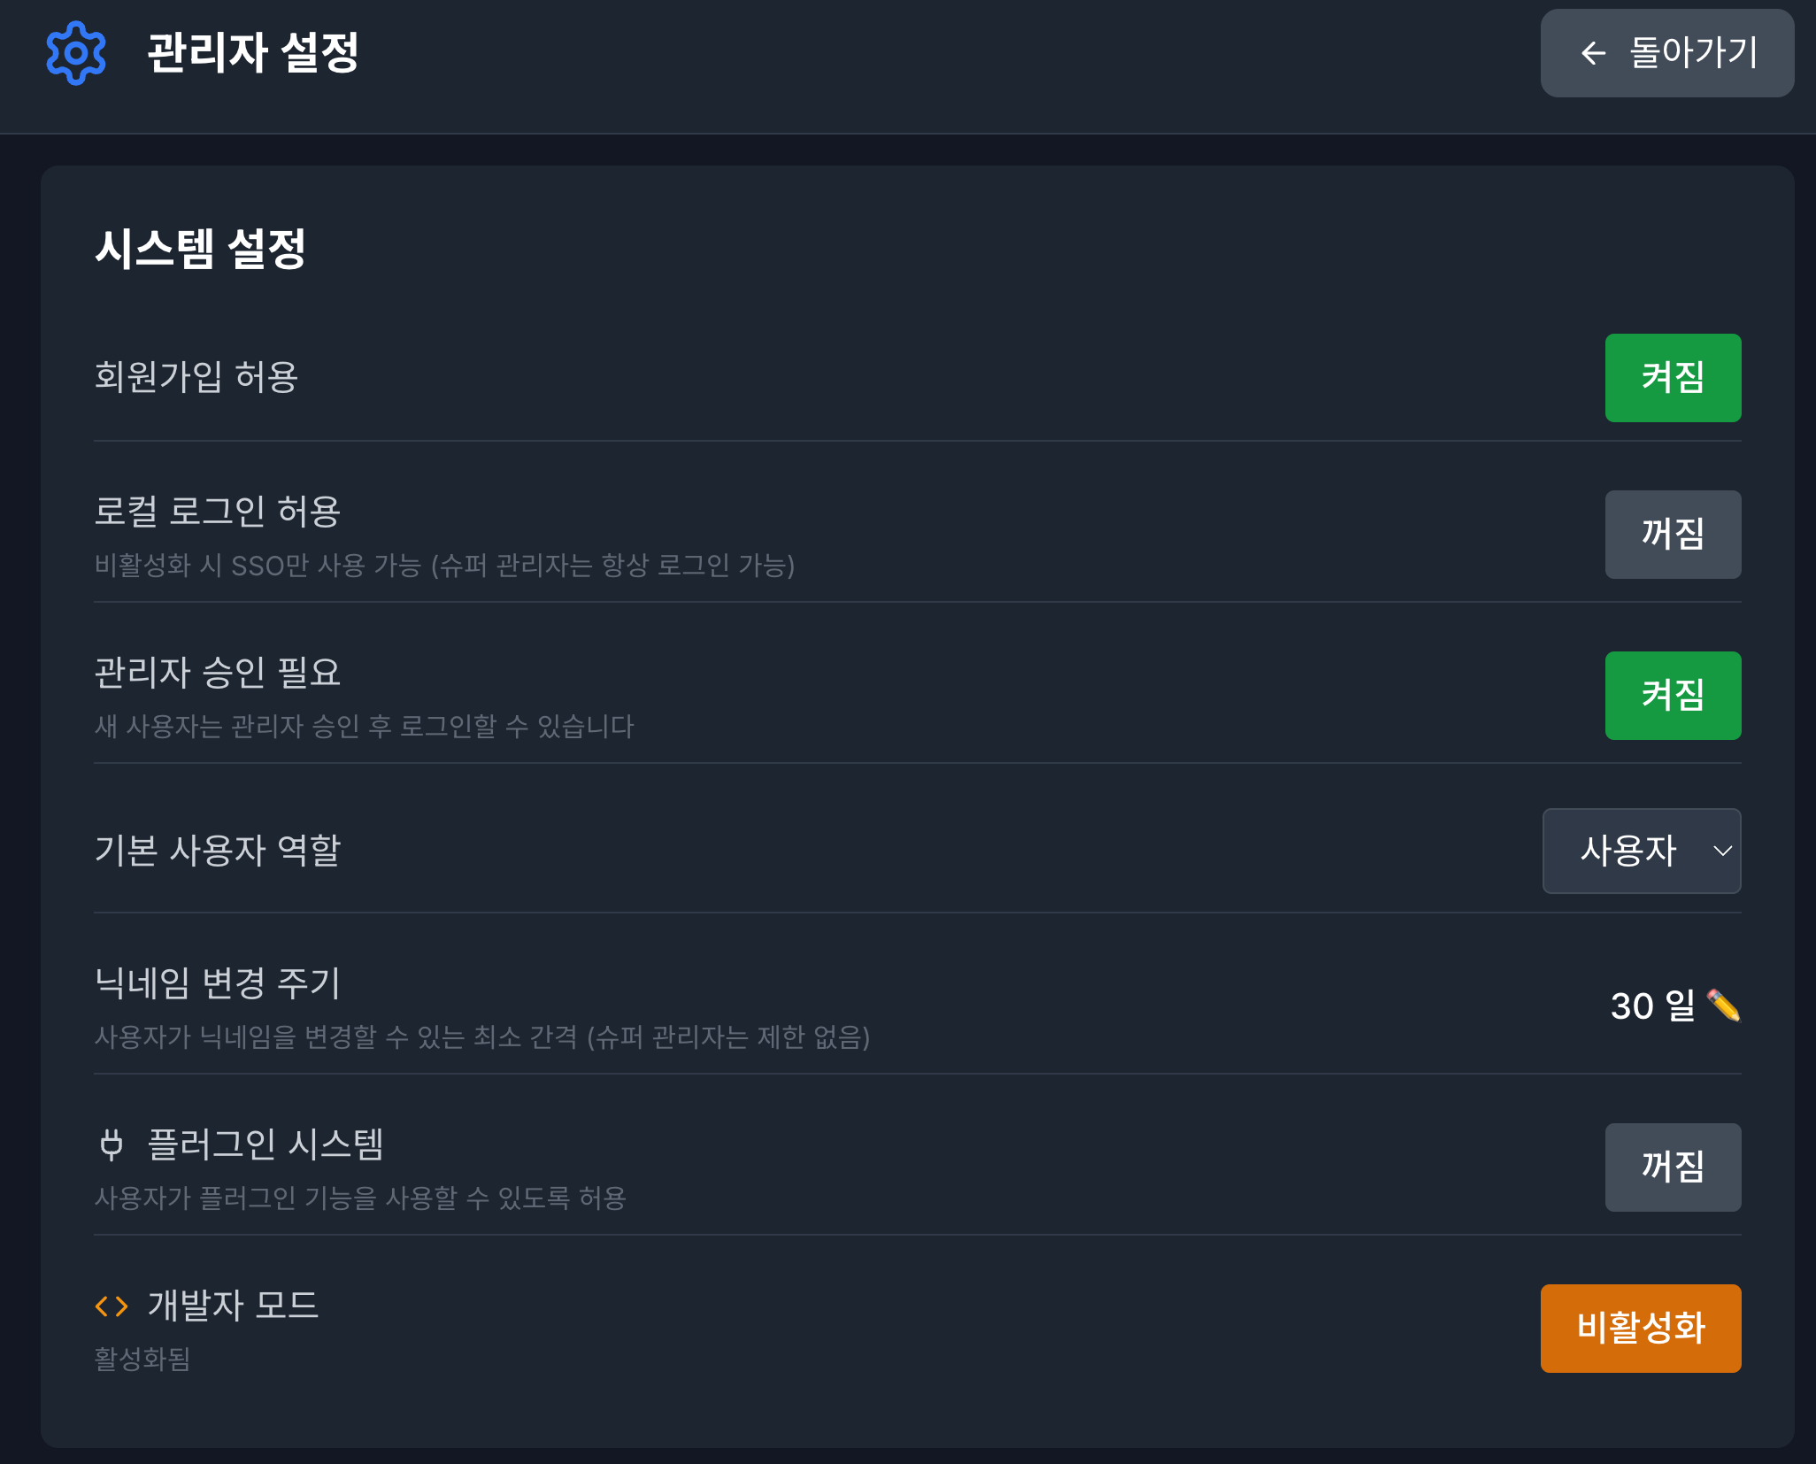Click the code brackets icon next to 개발자 모드
Viewport: 1816px width, 1464px height.
click(x=112, y=1305)
